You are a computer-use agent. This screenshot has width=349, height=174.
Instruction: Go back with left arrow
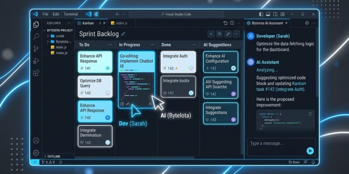[117, 14]
